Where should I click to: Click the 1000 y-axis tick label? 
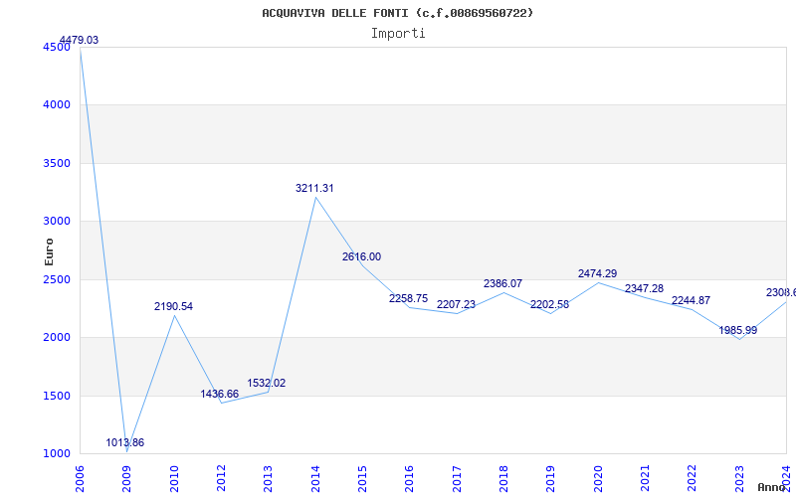click(57, 453)
